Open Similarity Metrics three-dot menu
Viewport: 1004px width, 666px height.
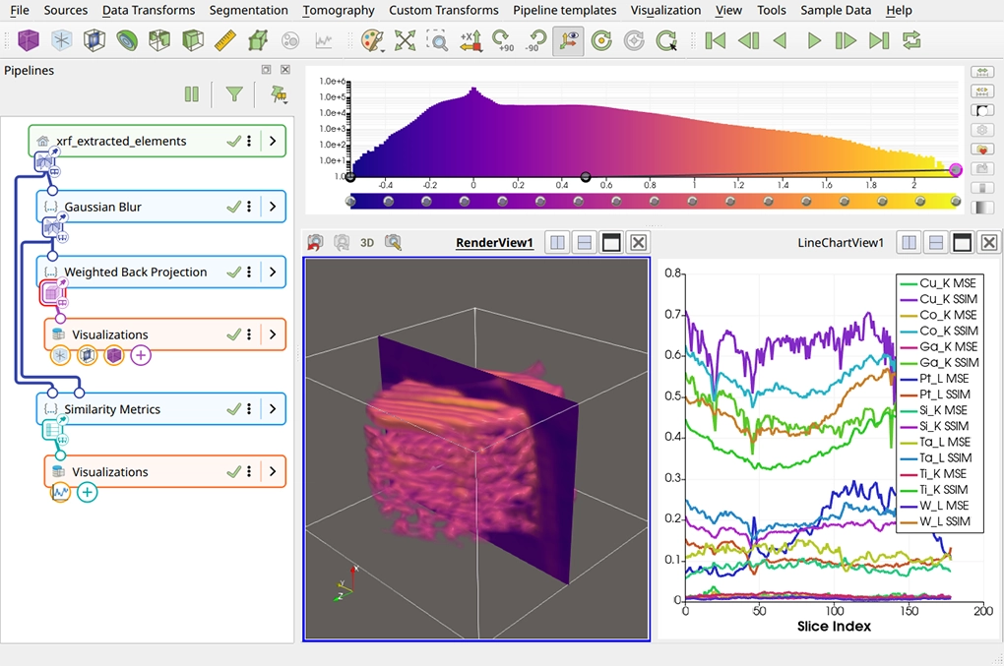point(249,409)
